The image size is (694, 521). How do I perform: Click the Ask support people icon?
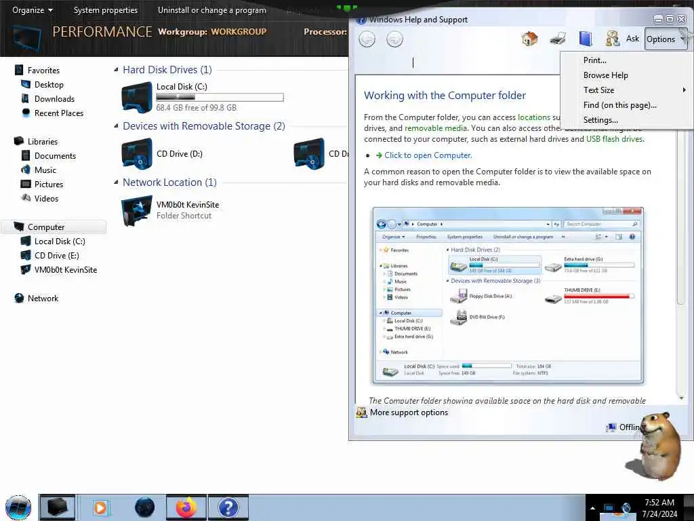[x=613, y=39]
